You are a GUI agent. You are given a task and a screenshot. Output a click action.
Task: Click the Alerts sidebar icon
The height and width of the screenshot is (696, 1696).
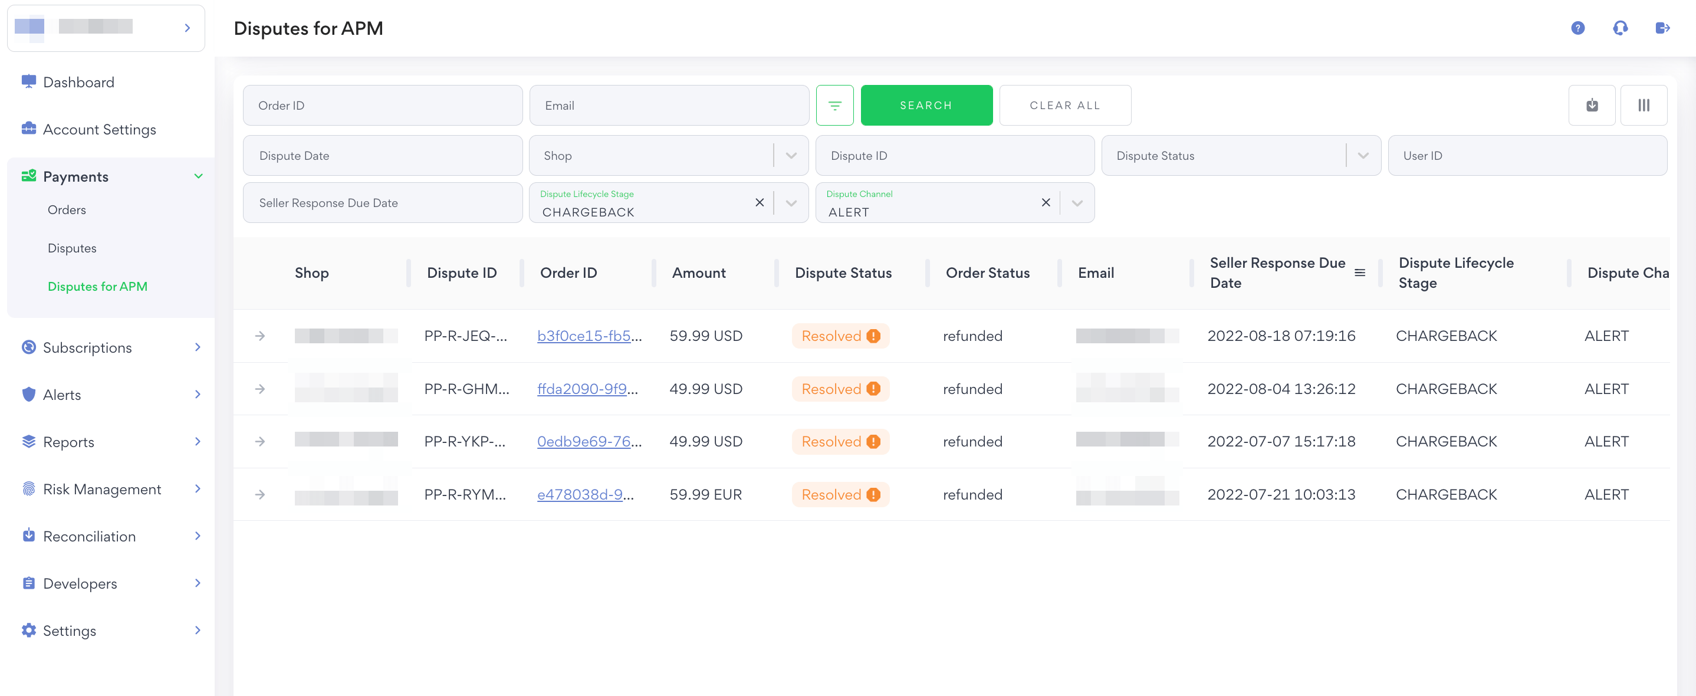coord(28,394)
